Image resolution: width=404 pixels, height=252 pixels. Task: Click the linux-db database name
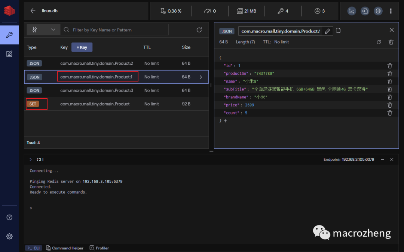click(50, 11)
